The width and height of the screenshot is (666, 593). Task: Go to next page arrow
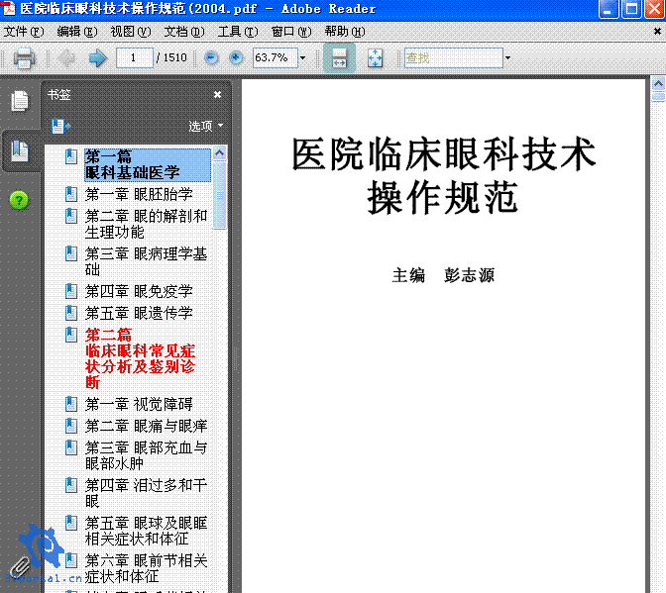point(98,57)
